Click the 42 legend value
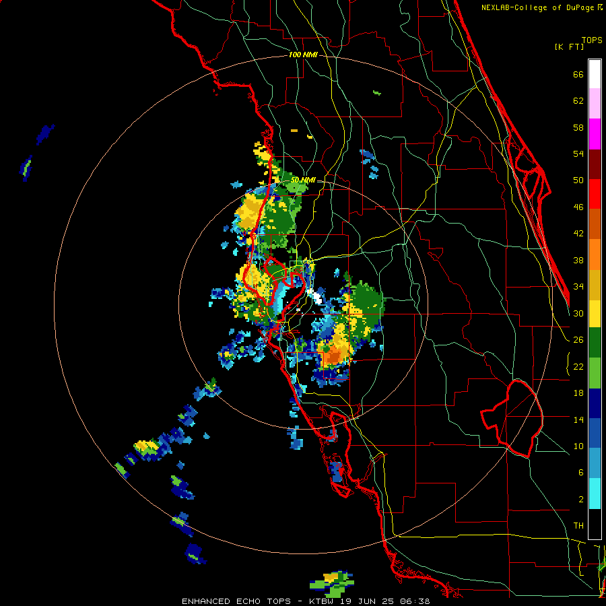 coord(578,234)
